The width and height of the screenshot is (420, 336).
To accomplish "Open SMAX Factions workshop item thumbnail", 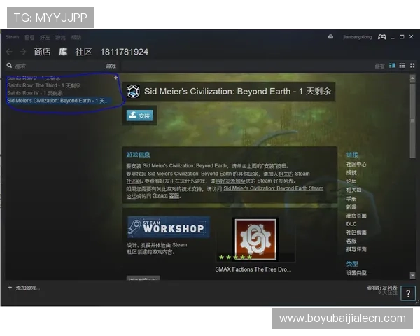I will coord(255,239).
